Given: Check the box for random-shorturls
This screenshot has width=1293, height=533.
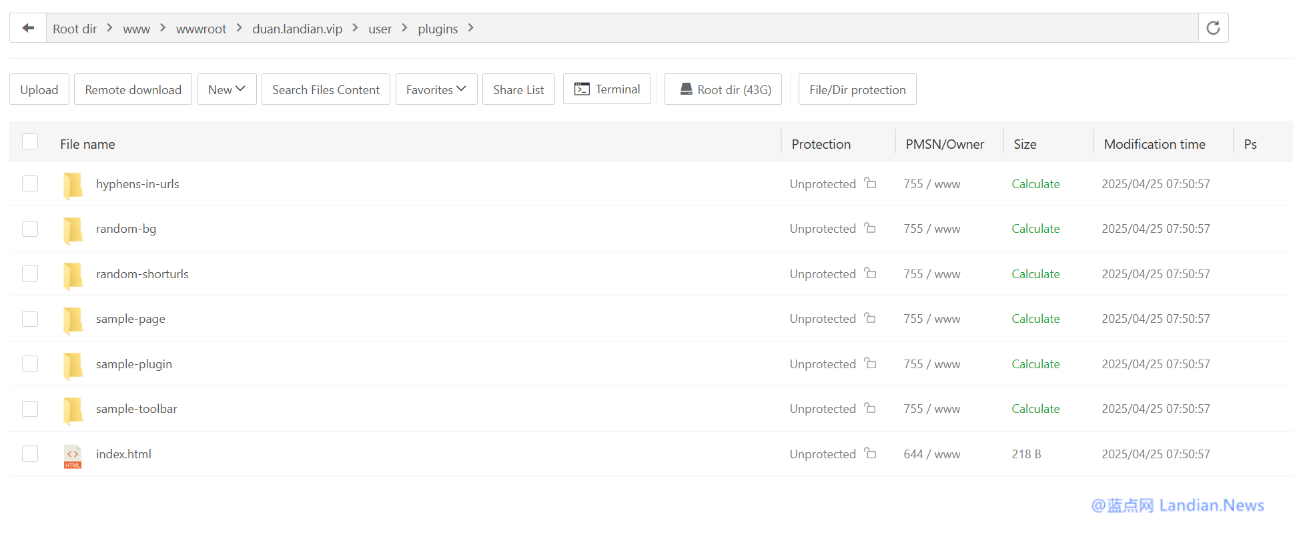Looking at the screenshot, I should pos(30,274).
